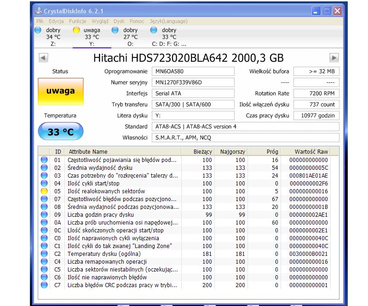Click raw value 000000002AE1
The image size is (368, 306).
309,215
